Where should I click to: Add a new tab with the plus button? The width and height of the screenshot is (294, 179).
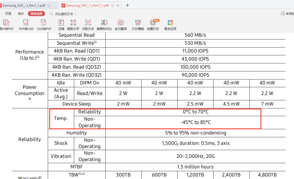point(128,5)
